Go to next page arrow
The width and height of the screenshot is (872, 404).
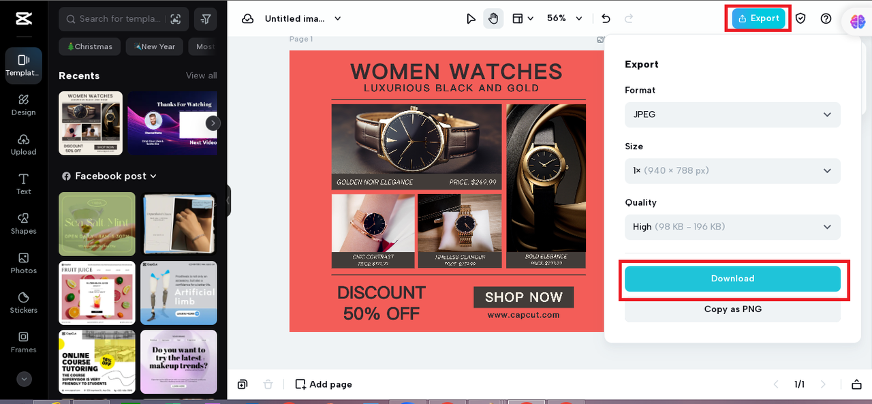[823, 384]
